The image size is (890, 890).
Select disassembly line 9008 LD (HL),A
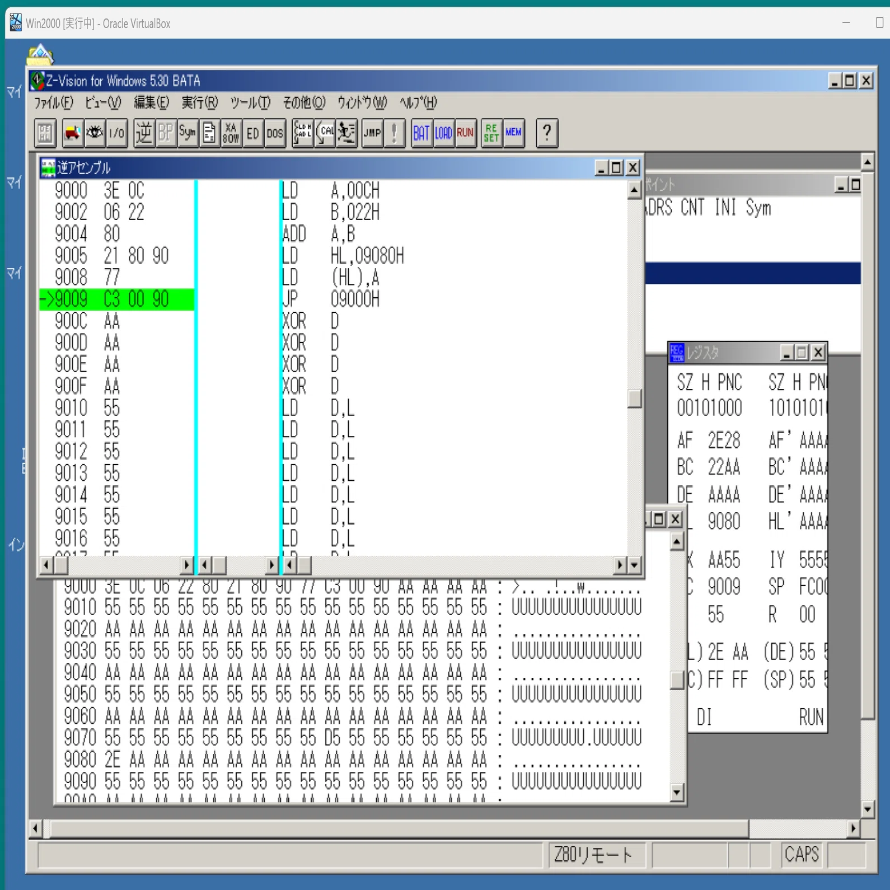point(333,278)
